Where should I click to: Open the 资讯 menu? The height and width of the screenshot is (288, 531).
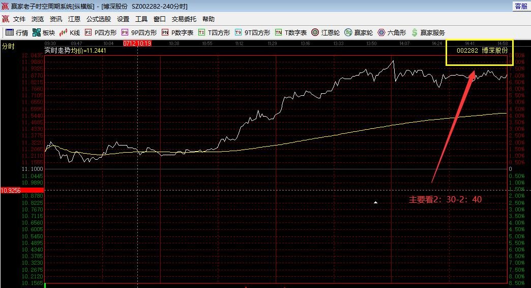56,19
